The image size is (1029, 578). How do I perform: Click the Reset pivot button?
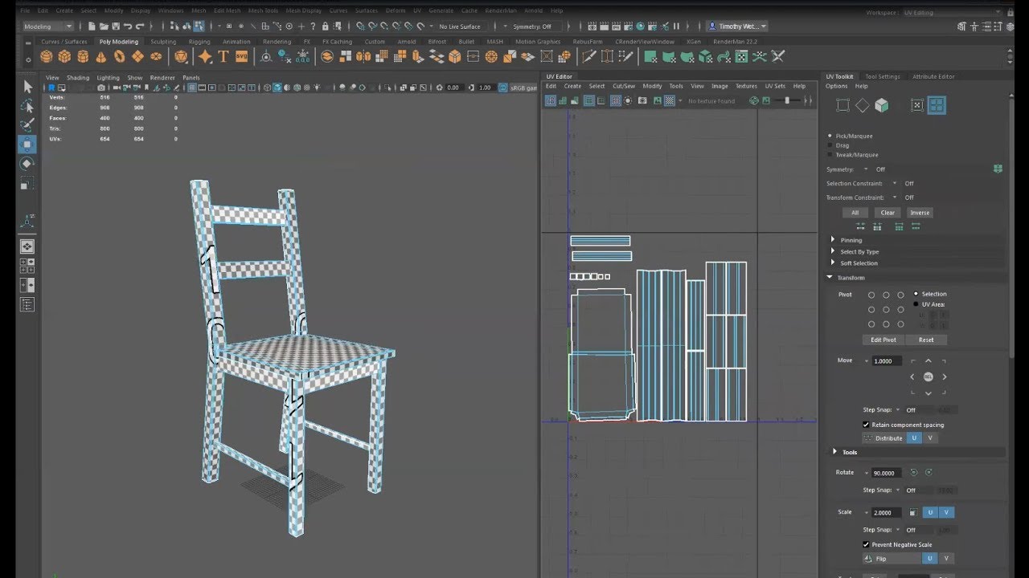point(926,340)
